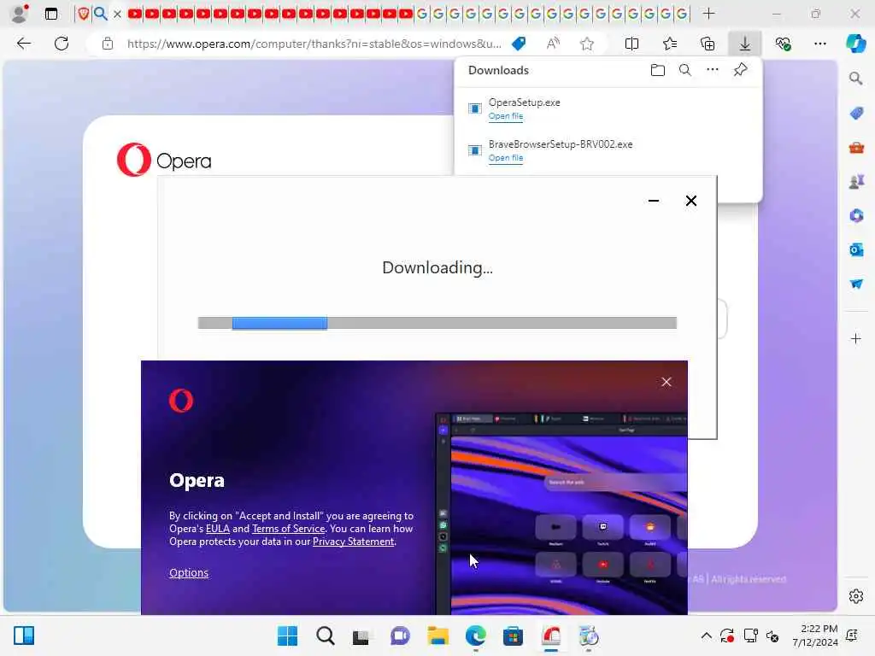Click the download progress bar
The width and height of the screenshot is (875, 656).
[x=437, y=323]
